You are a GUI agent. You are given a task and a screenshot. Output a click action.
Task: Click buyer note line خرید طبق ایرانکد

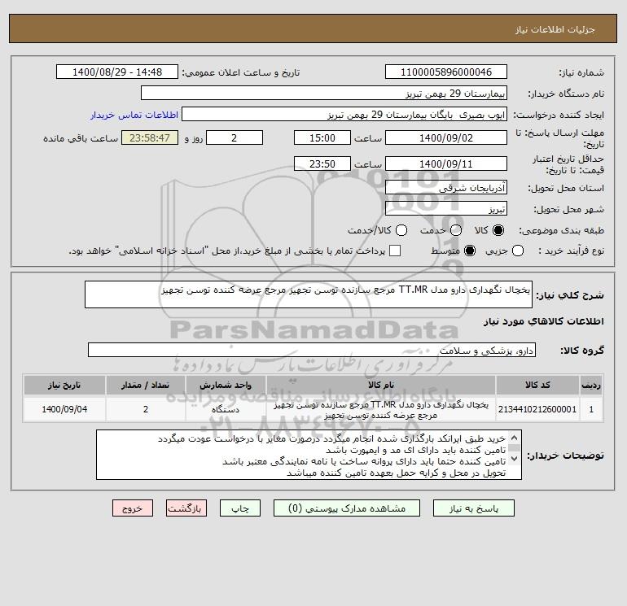pyautogui.click(x=332, y=438)
